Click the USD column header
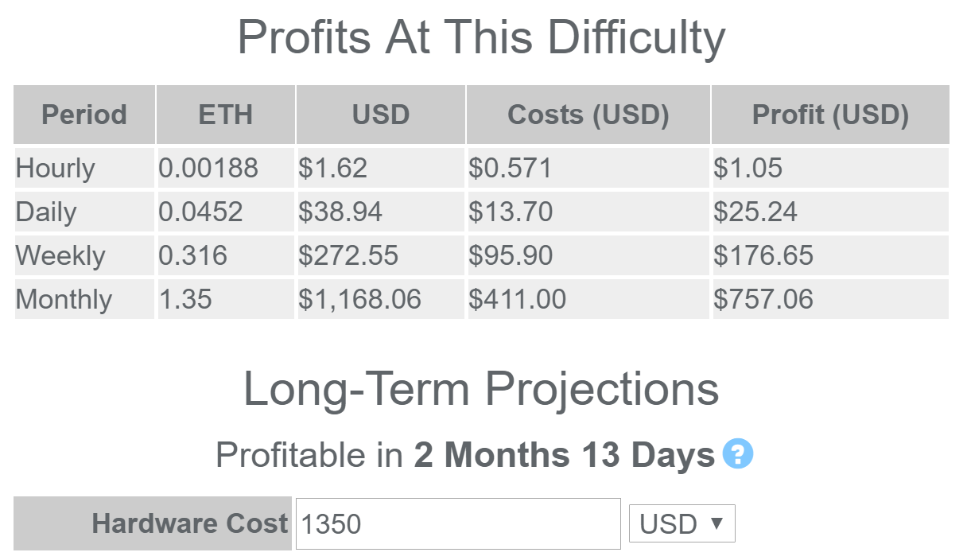The image size is (967, 560). (381, 115)
